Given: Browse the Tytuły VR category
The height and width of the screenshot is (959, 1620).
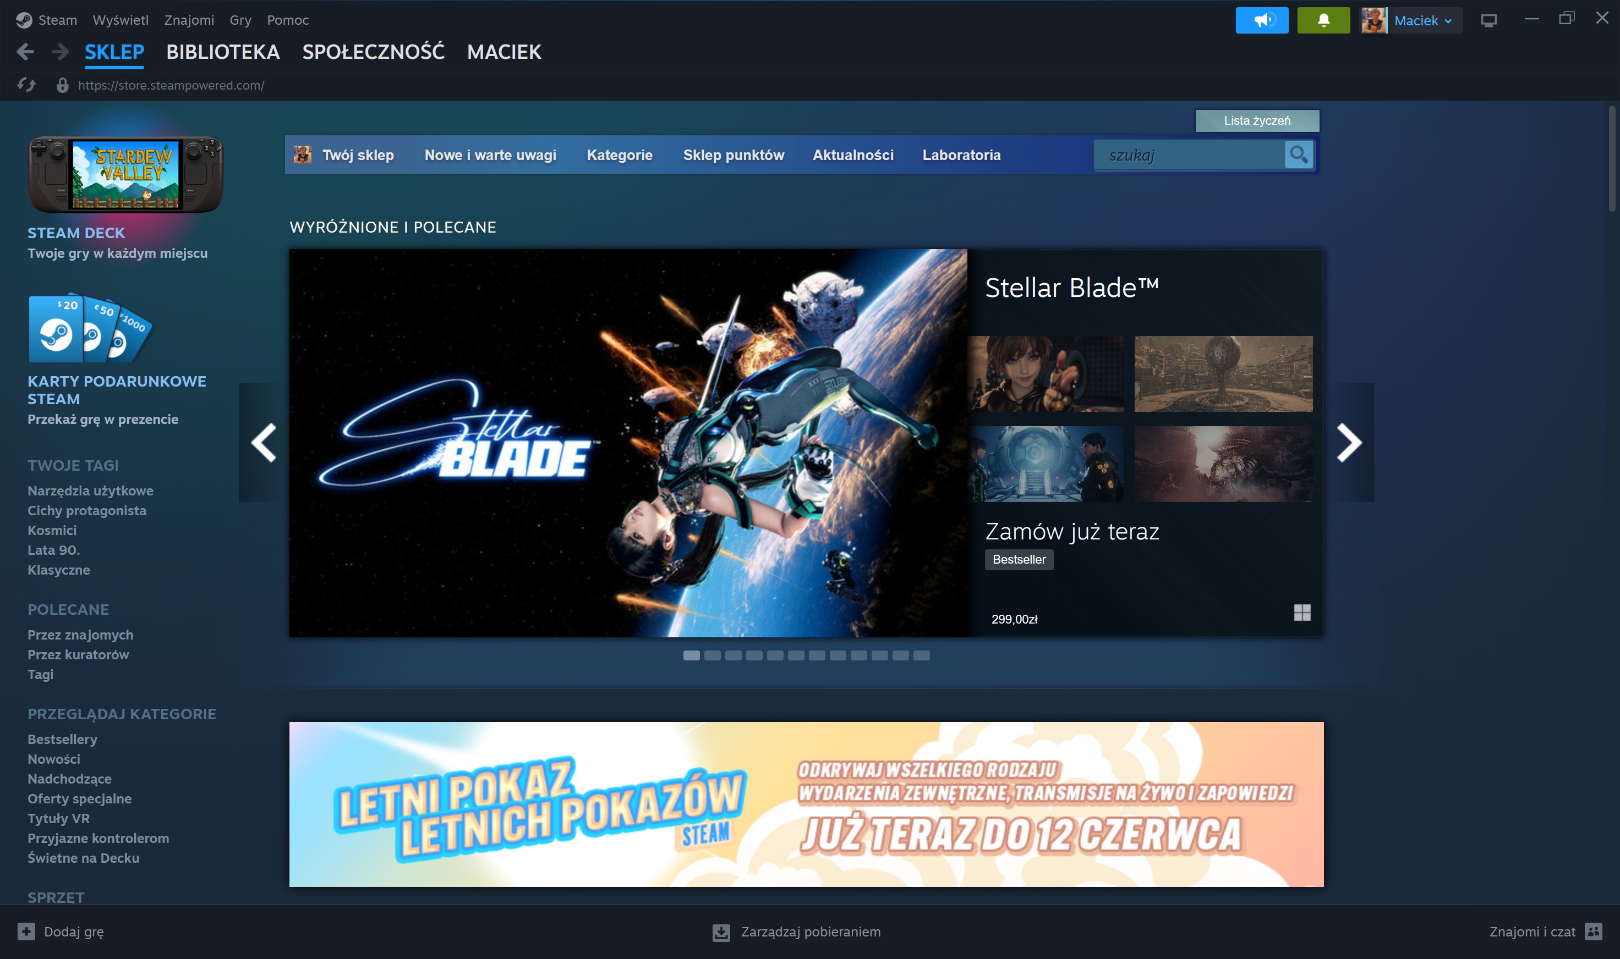Looking at the screenshot, I should [x=58, y=818].
